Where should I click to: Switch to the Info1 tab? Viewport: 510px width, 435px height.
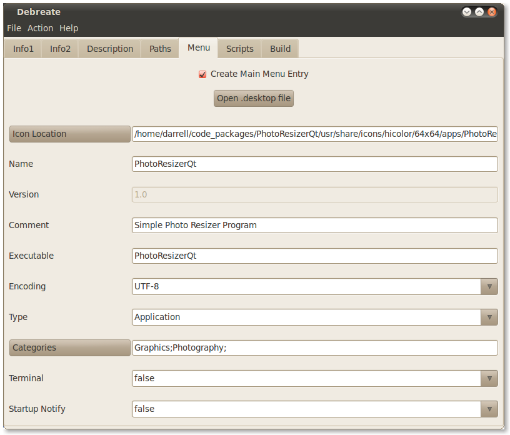coord(23,49)
